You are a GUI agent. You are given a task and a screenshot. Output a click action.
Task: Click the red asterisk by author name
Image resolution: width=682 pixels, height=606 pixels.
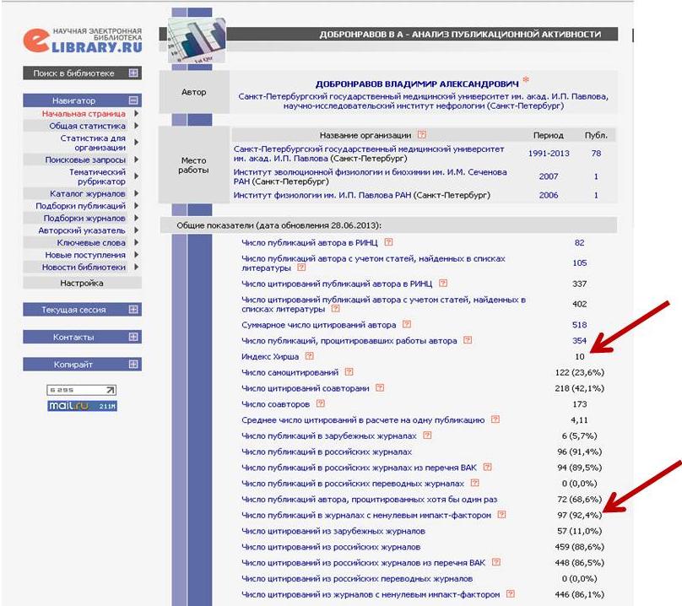[x=526, y=79]
